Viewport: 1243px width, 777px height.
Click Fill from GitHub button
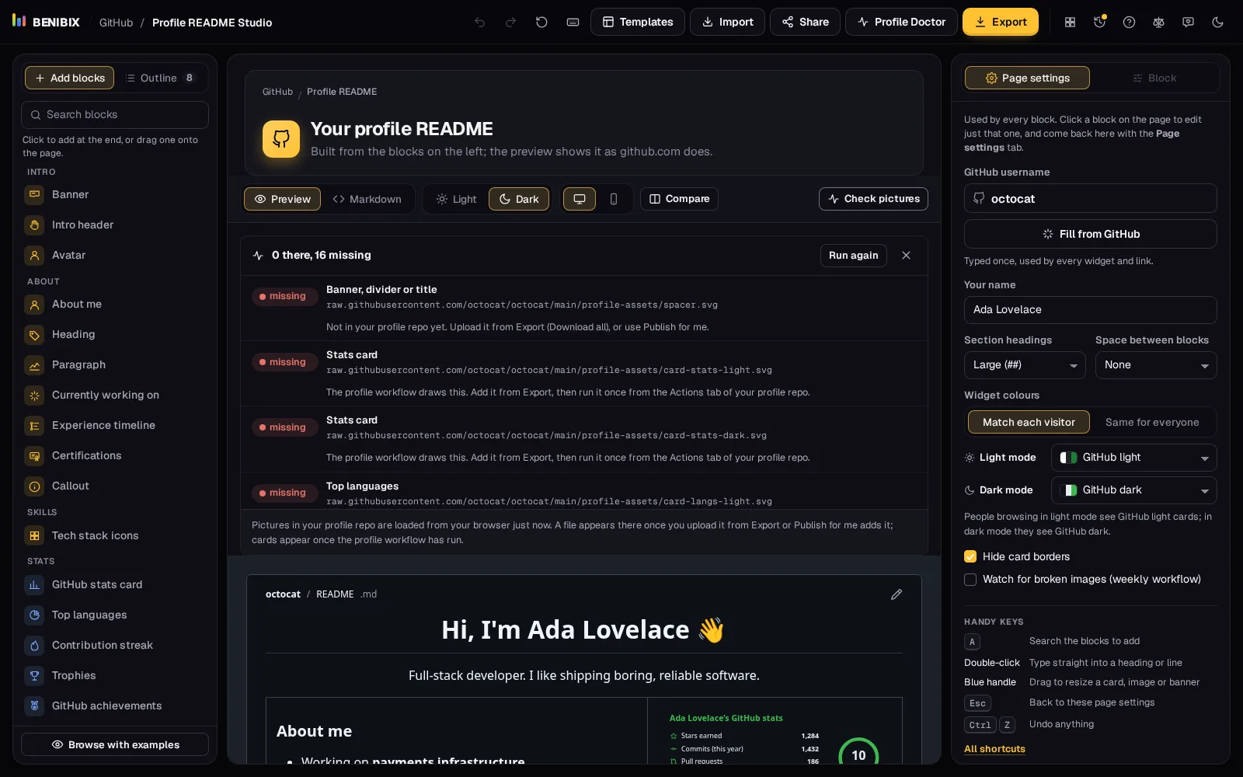click(x=1091, y=234)
